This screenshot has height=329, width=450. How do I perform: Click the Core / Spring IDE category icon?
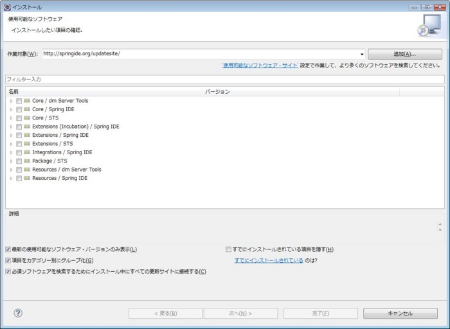click(27, 109)
